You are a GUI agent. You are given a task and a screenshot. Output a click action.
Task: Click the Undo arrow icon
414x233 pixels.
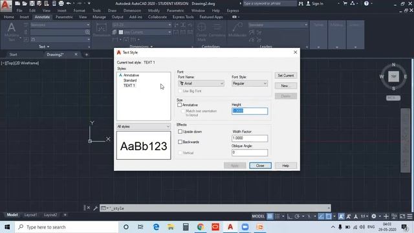tap(69, 3)
